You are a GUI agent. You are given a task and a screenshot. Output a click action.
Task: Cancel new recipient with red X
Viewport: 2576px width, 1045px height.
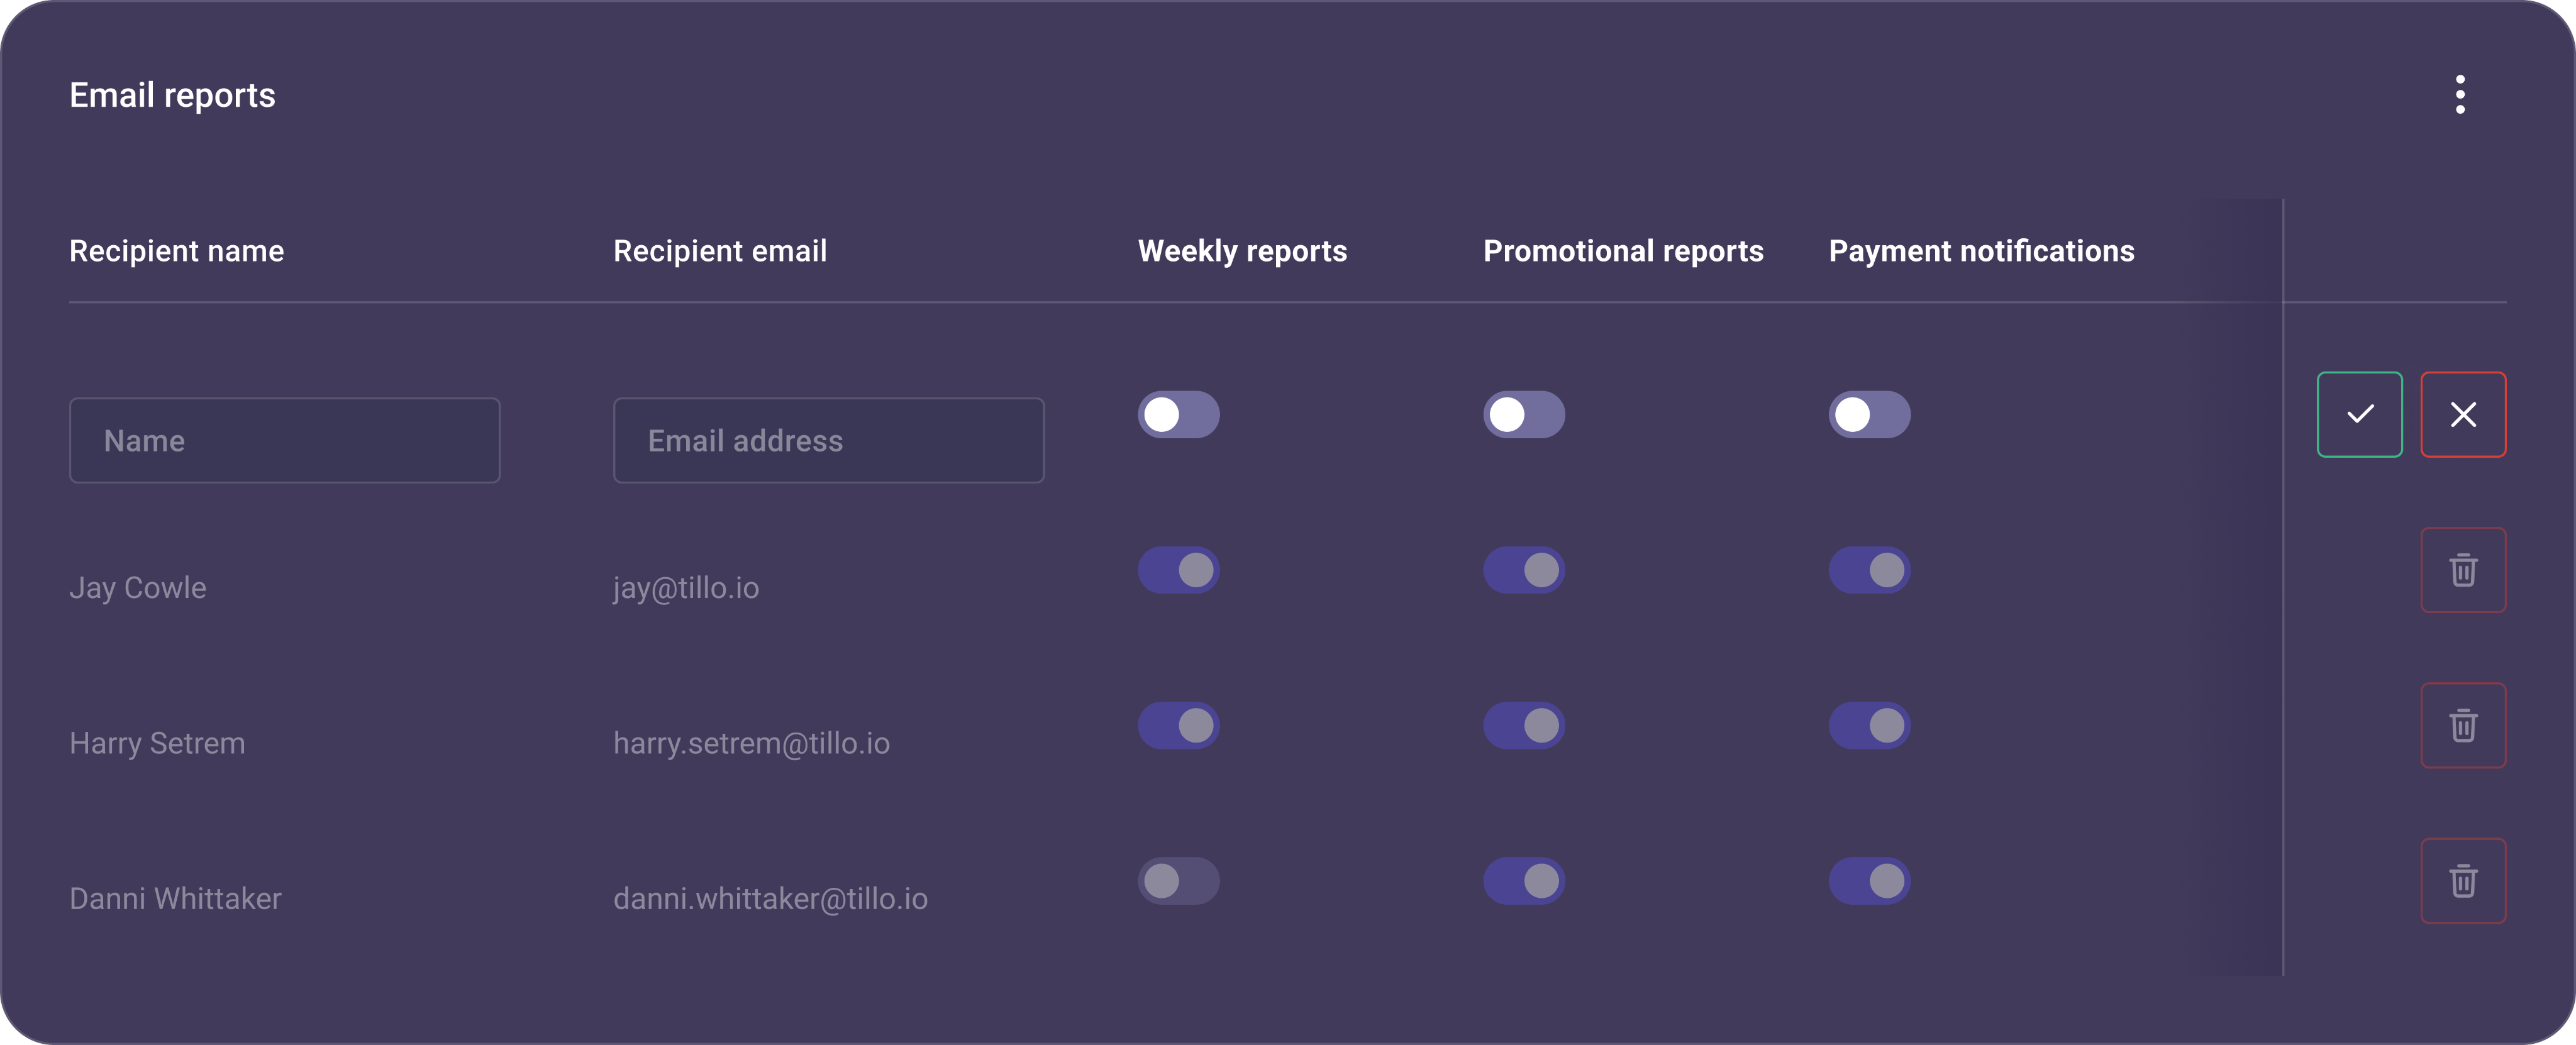point(2463,414)
